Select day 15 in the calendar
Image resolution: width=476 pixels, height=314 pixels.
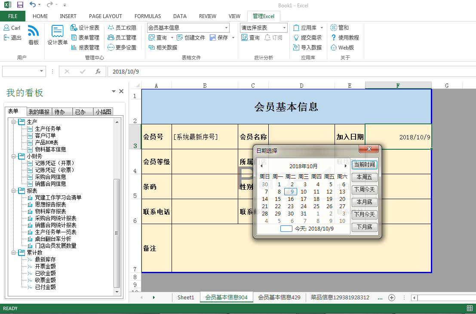(x=278, y=199)
